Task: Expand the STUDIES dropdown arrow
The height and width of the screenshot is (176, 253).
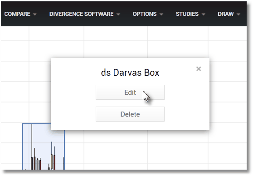Action: click(203, 15)
